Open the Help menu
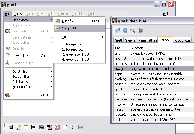 (166, 14)
